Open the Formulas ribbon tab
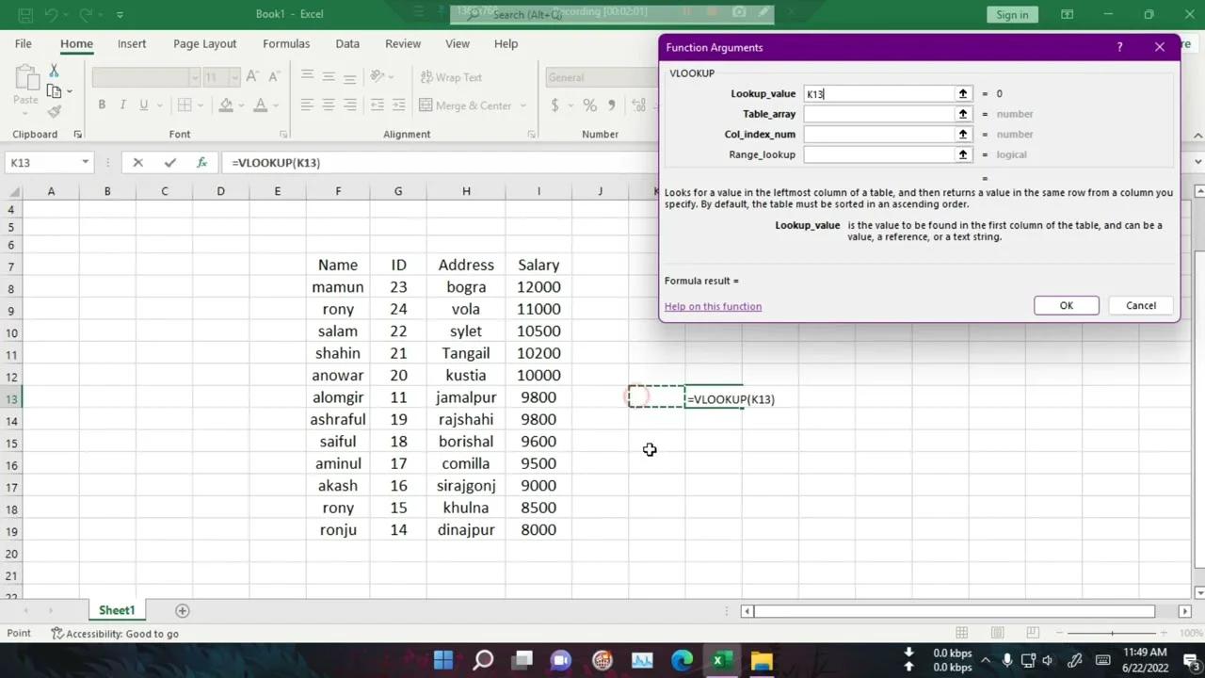Screen dimensions: 1205x678 [286, 43]
